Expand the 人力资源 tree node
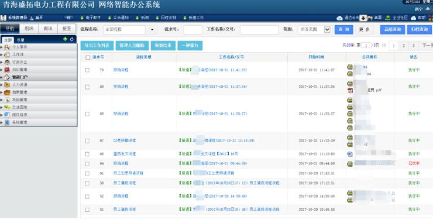 (x=2, y=85)
